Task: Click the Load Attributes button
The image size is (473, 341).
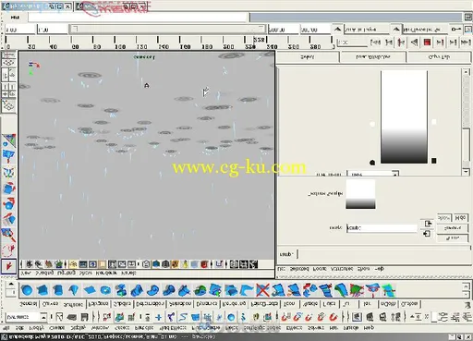Action: [373, 57]
